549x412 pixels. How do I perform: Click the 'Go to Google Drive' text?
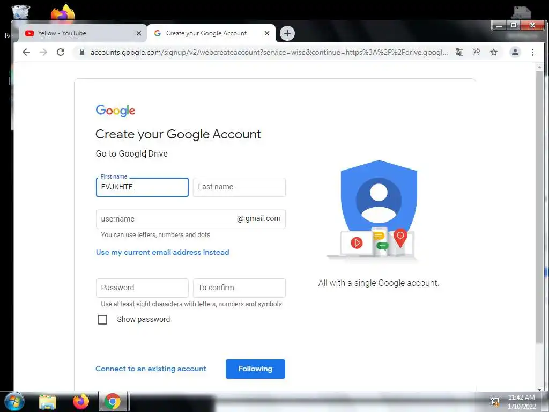(x=132, y=154)
